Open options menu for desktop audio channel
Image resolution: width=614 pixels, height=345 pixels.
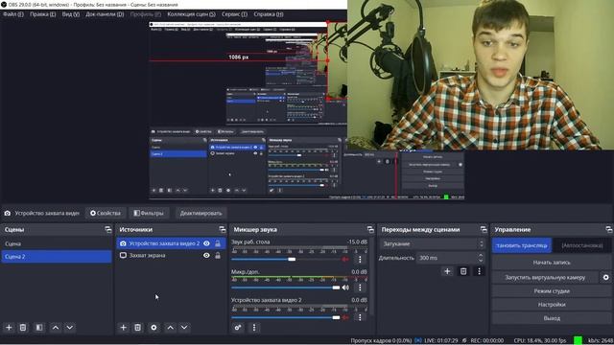(360, 259)
